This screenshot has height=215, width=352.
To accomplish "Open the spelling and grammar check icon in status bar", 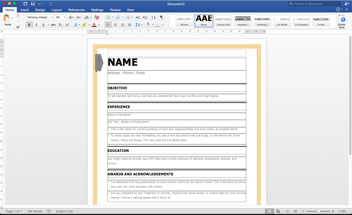I will tap(49, 211).
